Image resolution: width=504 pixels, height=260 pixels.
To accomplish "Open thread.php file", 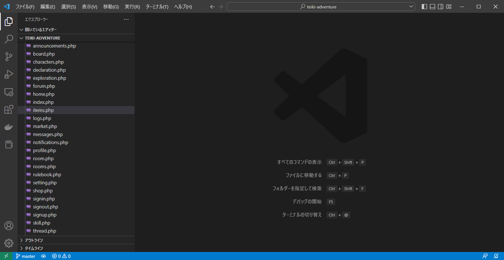I will coord(76,231).
